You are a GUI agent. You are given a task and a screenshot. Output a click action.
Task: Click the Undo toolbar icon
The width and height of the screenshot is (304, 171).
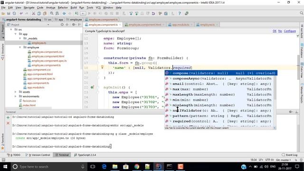pyautogui.click(x=21, y=13)
